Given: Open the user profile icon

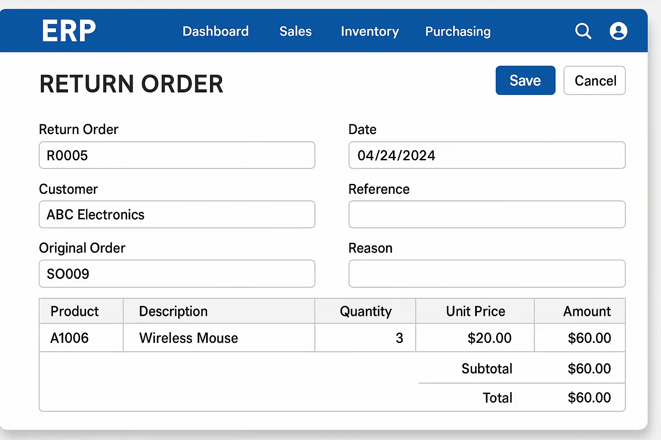Looking at the screenshot, I should [618, 31].
